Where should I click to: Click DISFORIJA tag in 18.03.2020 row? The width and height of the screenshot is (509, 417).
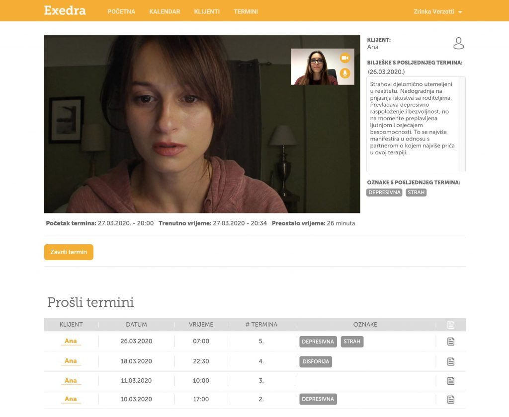pyautogui.click(x=316, y=361)
